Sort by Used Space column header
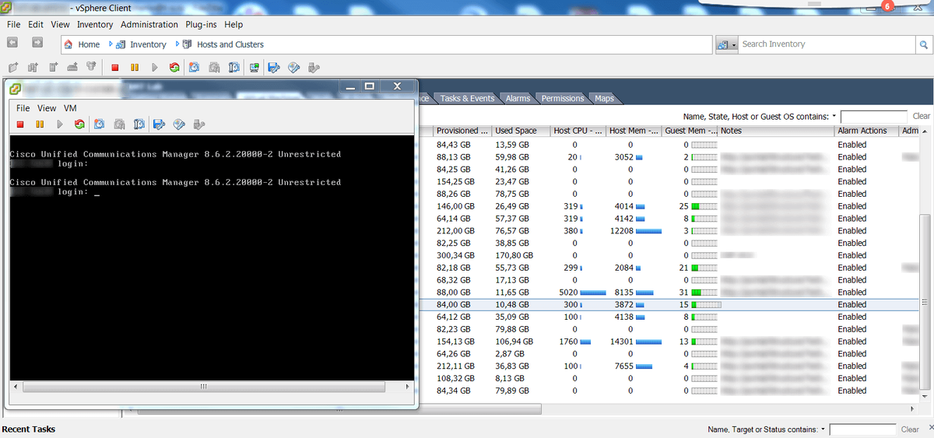The image size is (934, 438). coord(521,131)
